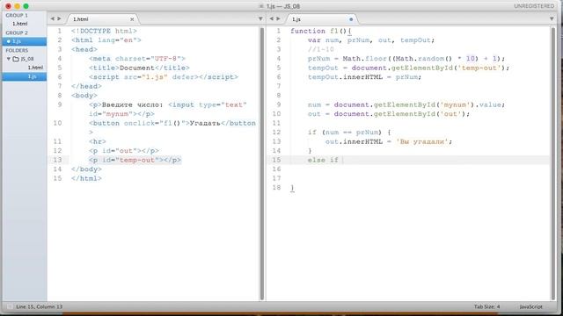Screen dimensions: 563x316
Task: Click the 'tempOut.innerHTML = prNum;' line
Action: coord(364,77)
